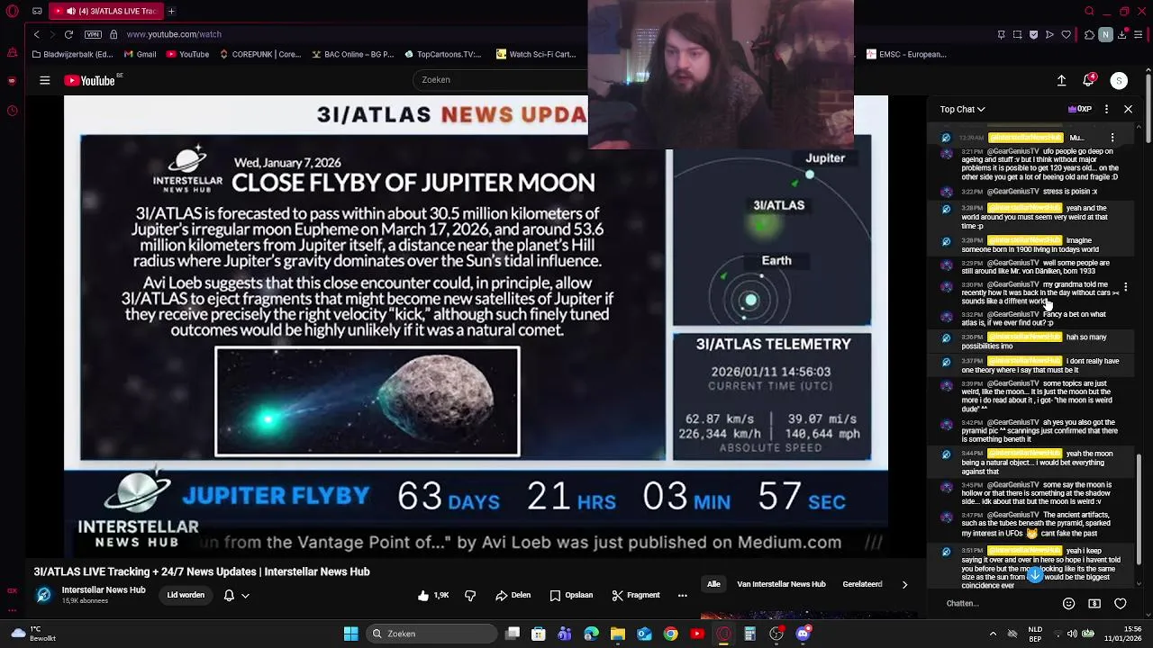This screenshot has height=648, width=1153.
Task: Open the Discord taskbar icon
Action: tap(803, 634)
